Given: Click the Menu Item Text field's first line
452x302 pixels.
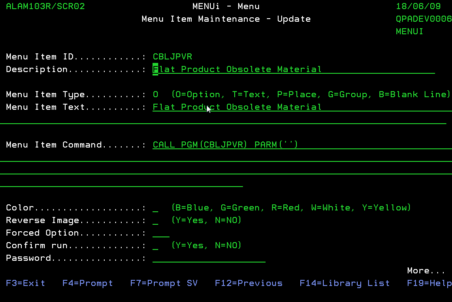Looking at the screenshot, I should click(300, 107).
